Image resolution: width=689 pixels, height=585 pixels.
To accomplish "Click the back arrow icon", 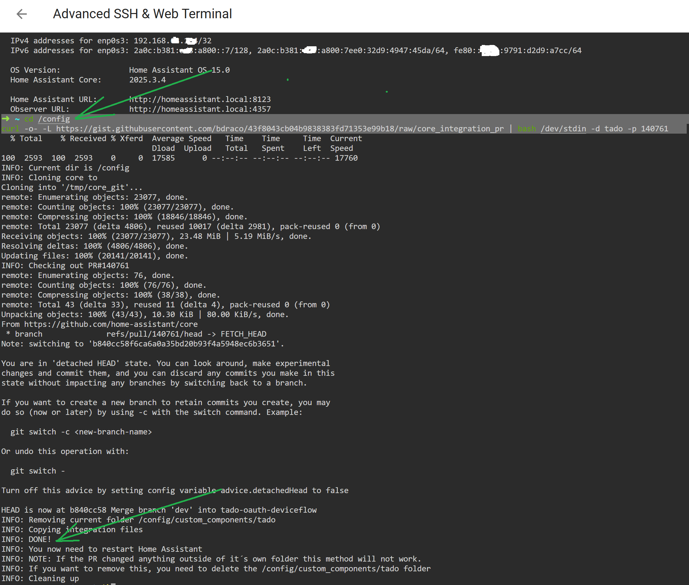I will 22,14.
